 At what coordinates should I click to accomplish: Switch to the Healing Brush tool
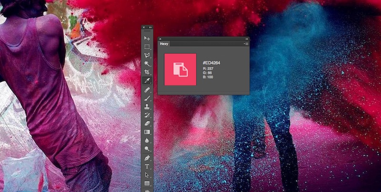[147, 89]
